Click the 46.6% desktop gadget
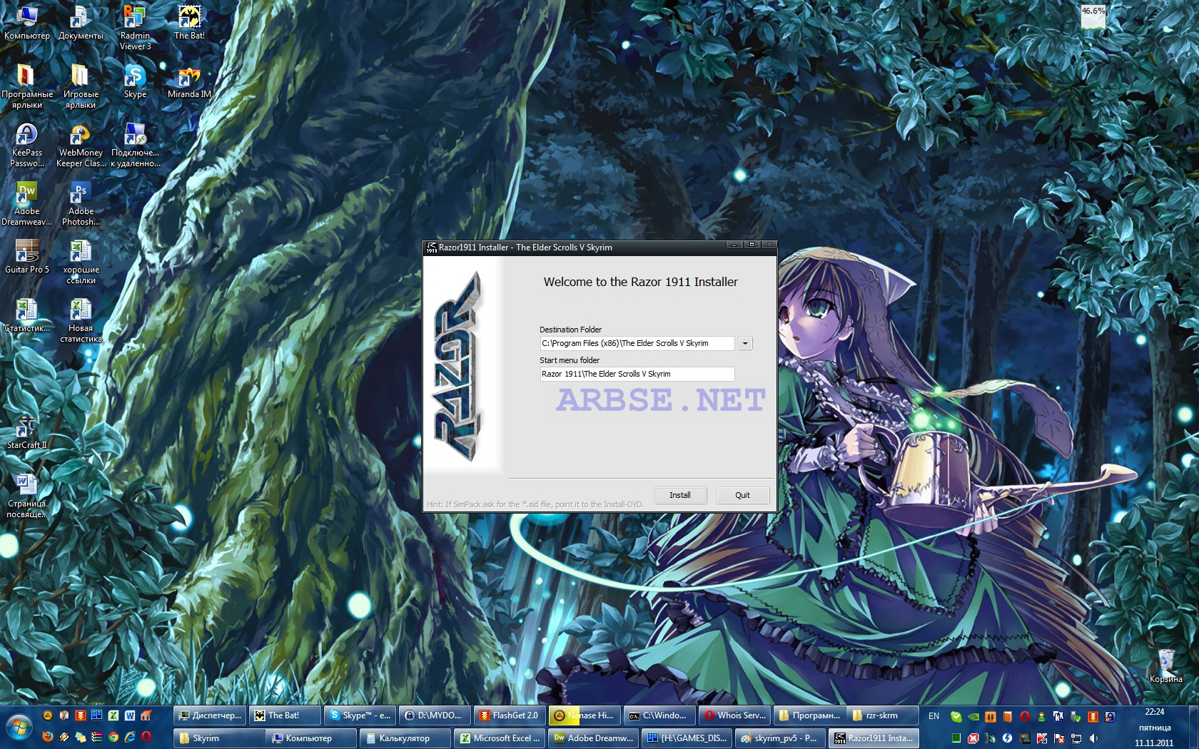 point(1093,16)
